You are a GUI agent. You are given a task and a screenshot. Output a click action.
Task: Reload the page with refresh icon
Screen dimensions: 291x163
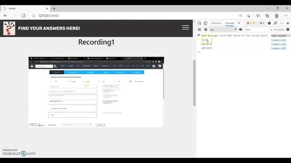(23, 16)
